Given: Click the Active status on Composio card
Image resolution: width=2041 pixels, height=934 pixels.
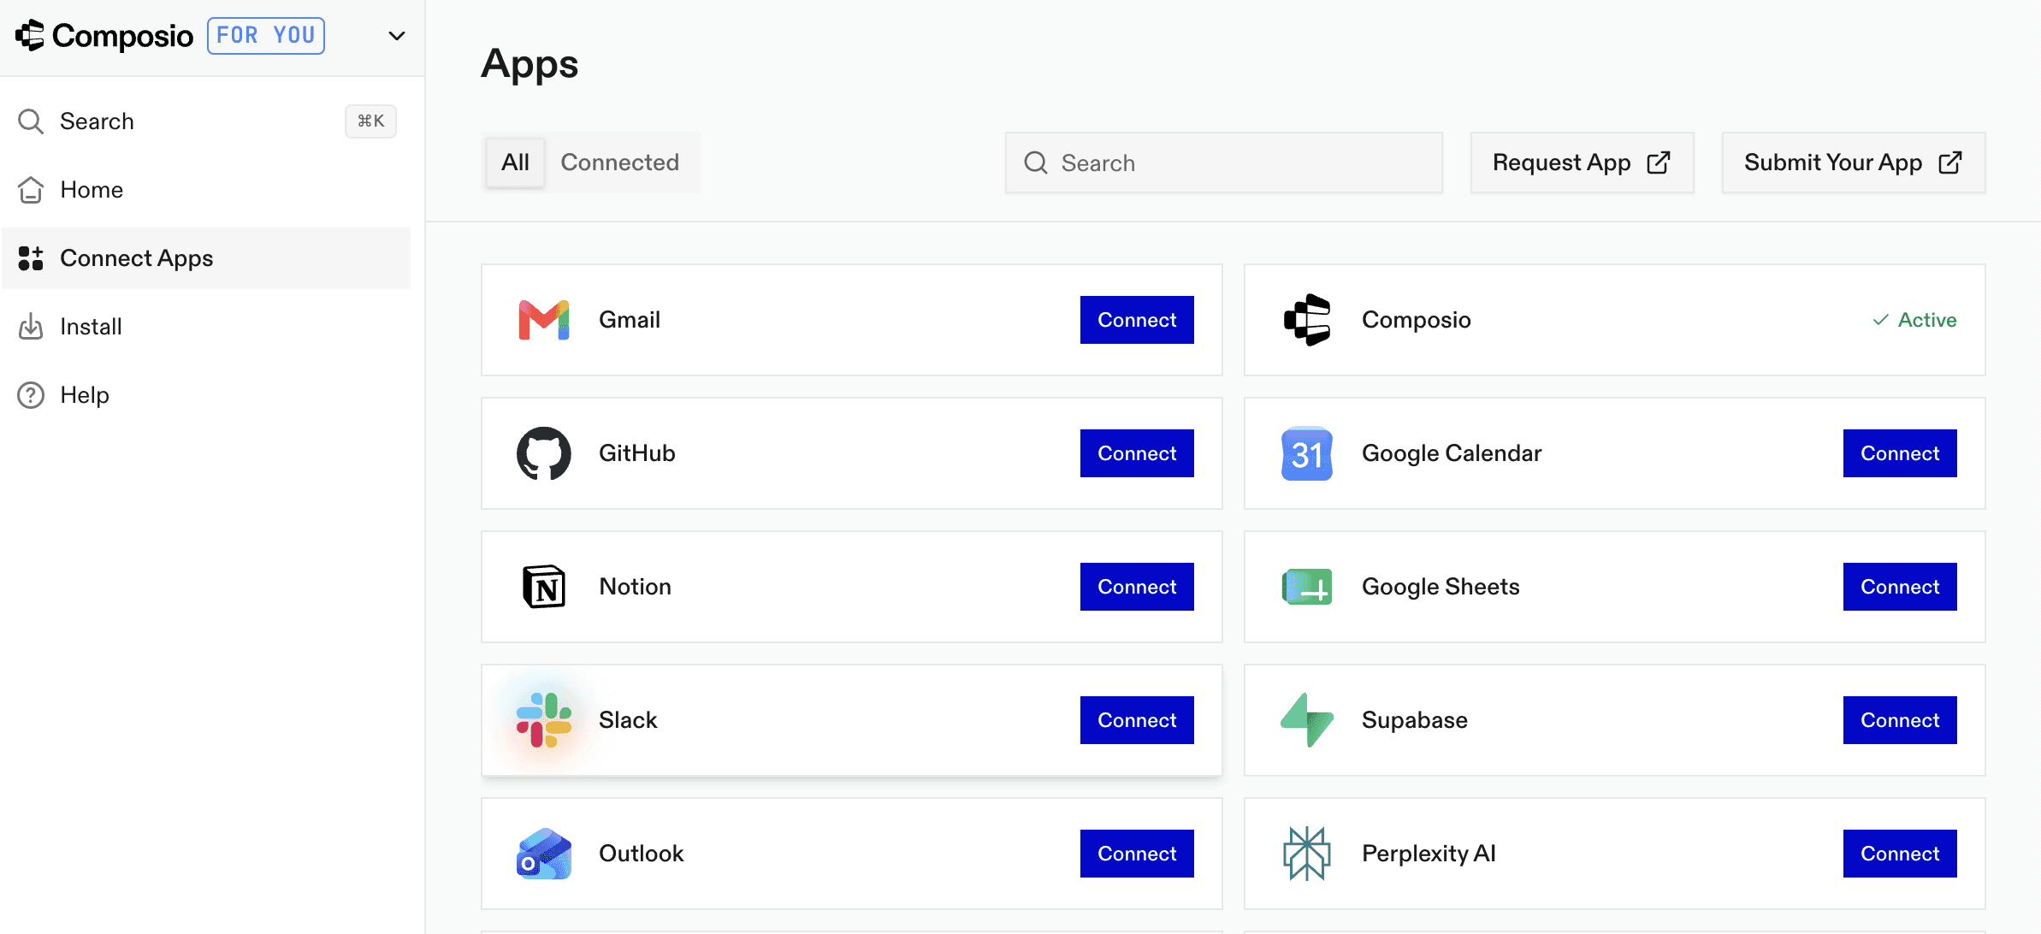Looking at the screenshot, I should [x=1914, y=320].
